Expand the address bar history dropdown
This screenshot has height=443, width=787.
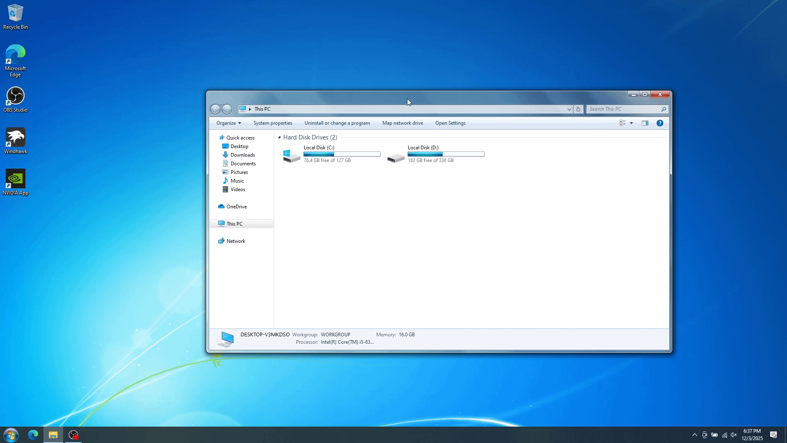[569, 109]
